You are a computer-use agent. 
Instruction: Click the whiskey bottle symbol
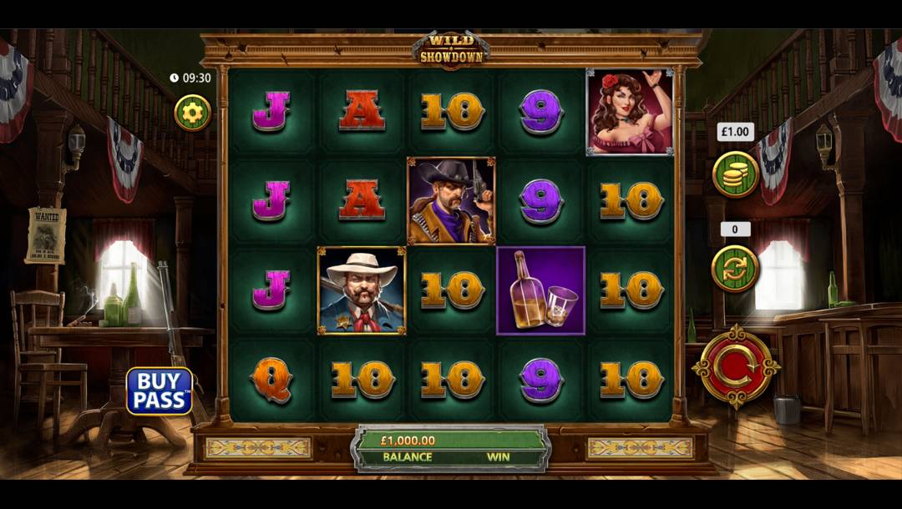click(540, 290)
